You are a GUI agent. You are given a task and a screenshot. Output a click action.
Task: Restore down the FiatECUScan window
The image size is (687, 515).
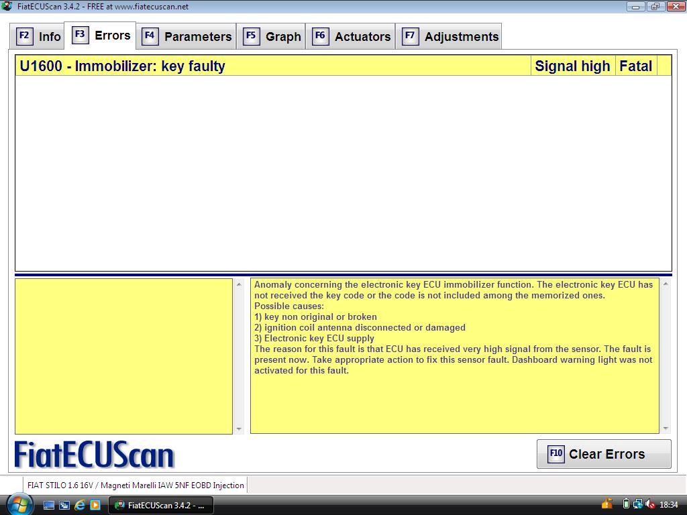pyautogui.click(x=655, y=6)
